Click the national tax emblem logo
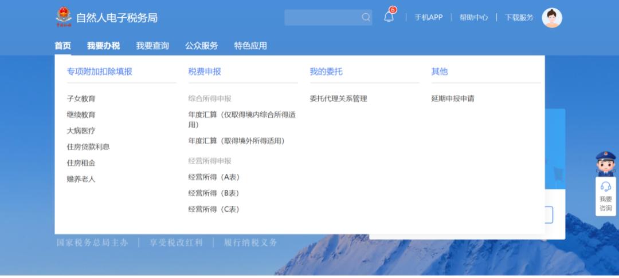 click(64, 17)
